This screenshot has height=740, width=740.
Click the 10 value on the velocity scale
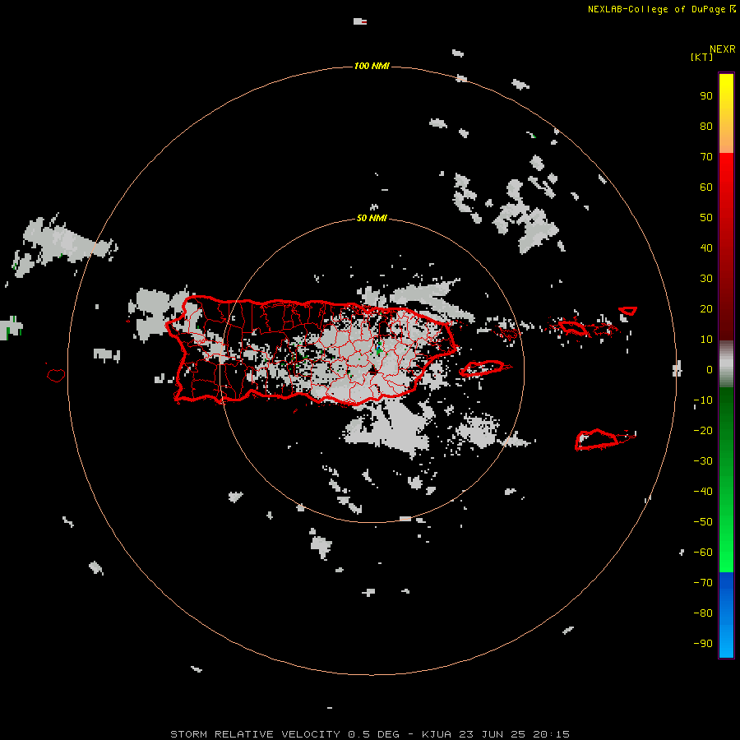coord(706,340)
